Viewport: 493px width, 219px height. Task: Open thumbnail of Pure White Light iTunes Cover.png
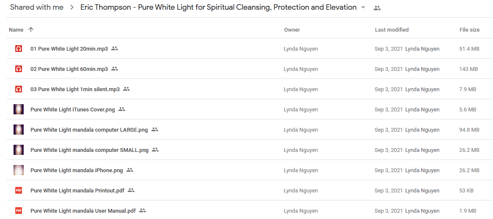[19, 109]
